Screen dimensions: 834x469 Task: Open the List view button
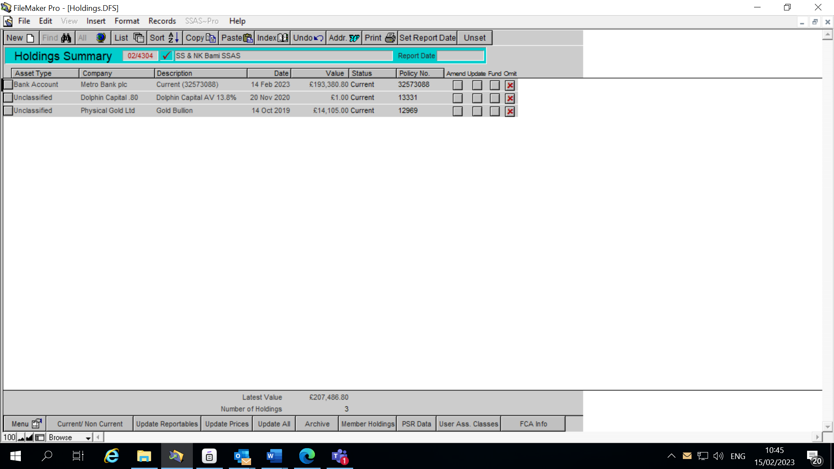(129, 38)
